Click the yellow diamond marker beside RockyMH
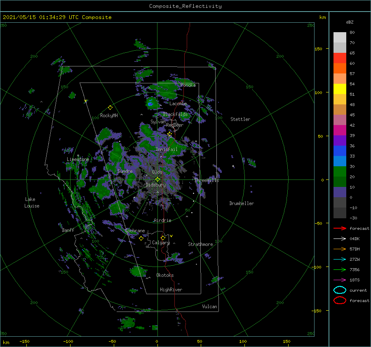 pyautogui.click(x=110, y=108)
